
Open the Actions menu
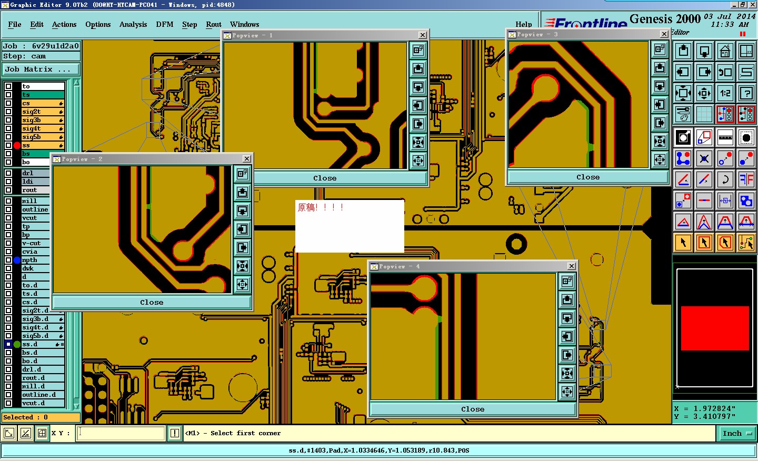(x=64, y=24)
